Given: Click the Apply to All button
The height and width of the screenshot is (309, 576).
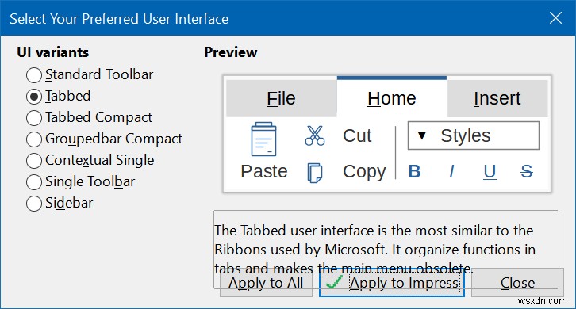Looking at the screenshot, I should pyautogui.click(x=266, y=283).
